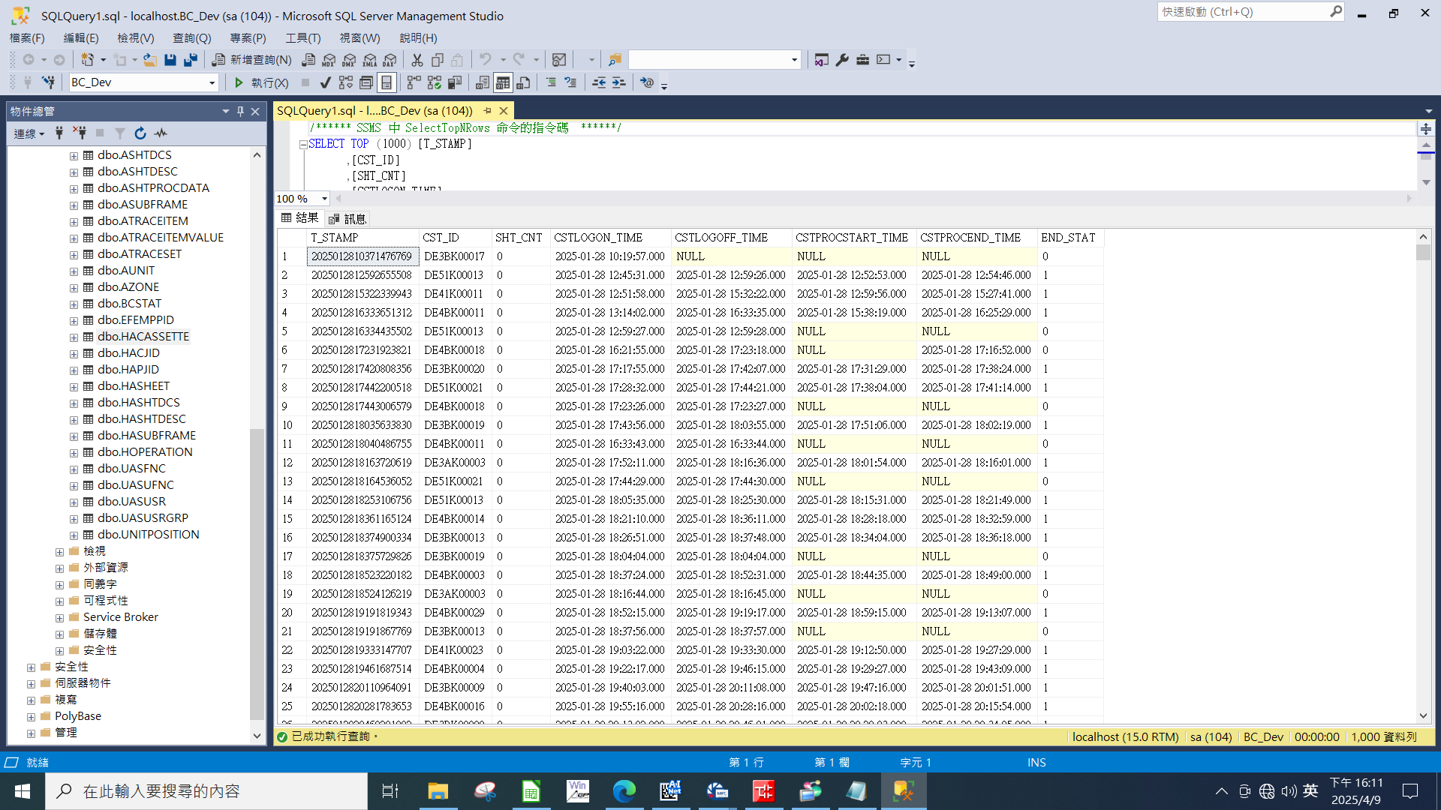This screenshot has height=810, width=1441.
Task: Toggle Results to Text mode
Action: pos(483,82)
